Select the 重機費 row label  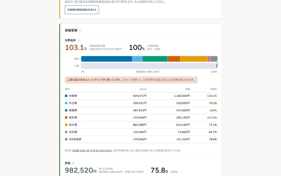(73, 110)
